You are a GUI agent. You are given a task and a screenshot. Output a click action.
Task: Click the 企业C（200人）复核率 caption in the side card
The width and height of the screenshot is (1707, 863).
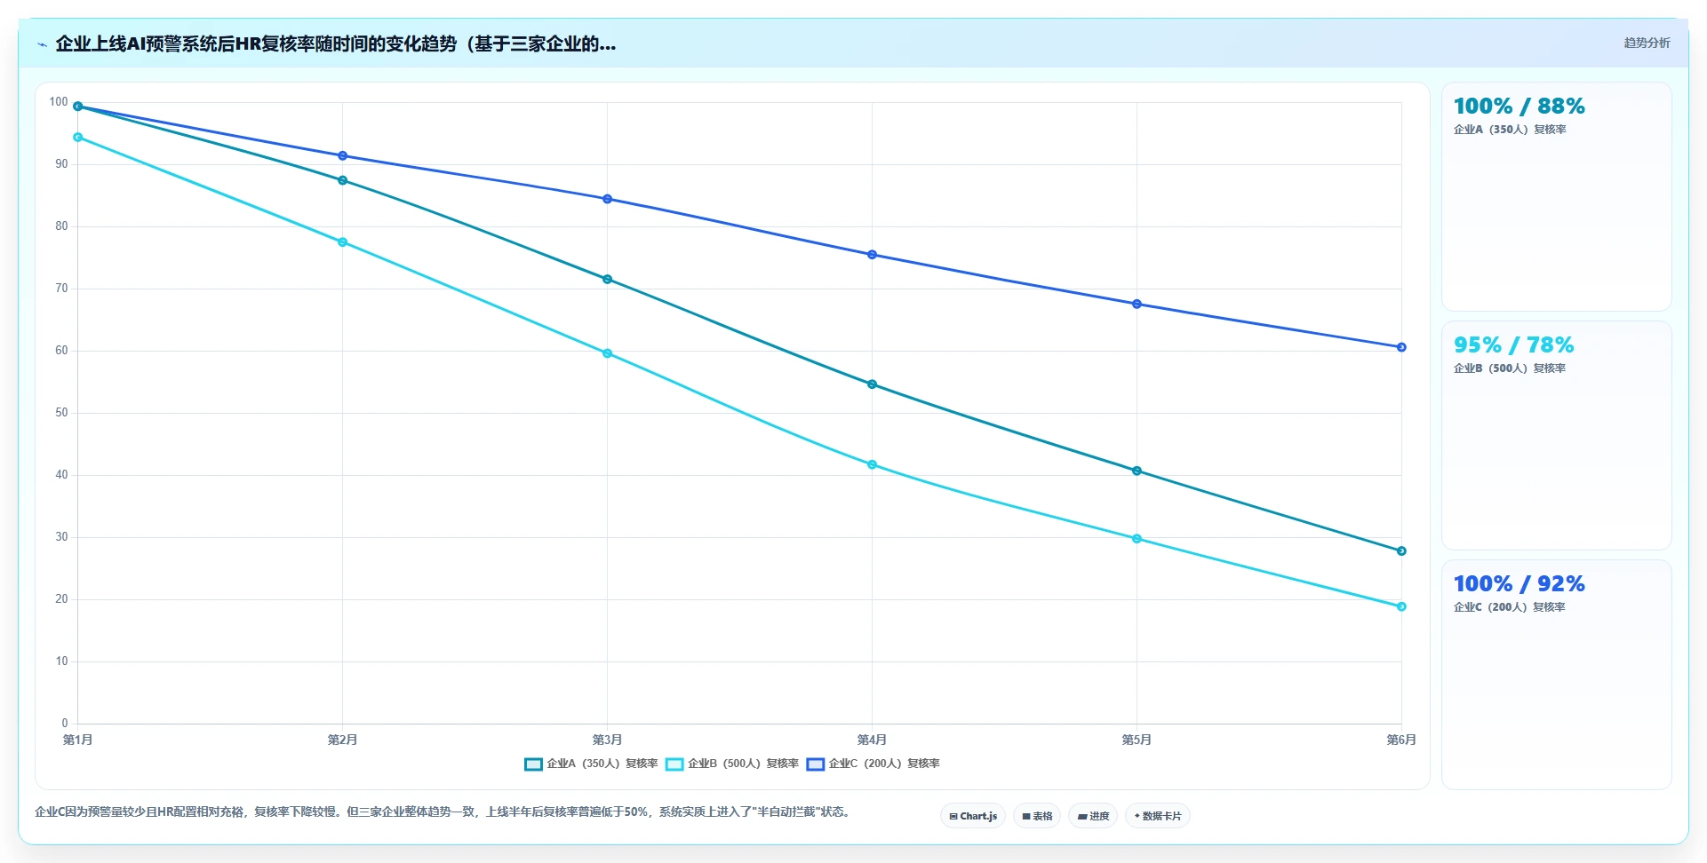click(1510, 607)
